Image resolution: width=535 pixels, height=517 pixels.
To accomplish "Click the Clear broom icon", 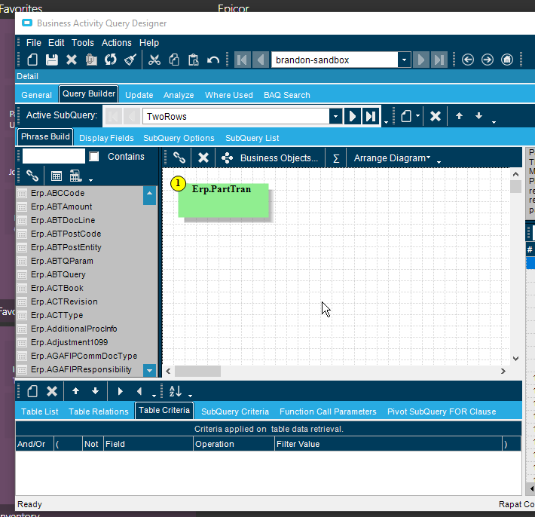I will click(x=130, y=60).
